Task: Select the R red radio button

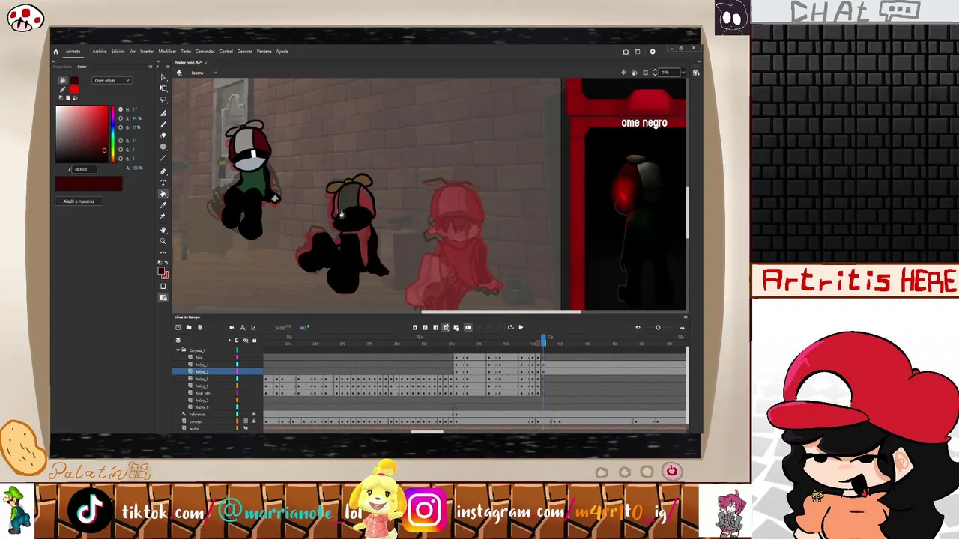Action: point(121,141)
